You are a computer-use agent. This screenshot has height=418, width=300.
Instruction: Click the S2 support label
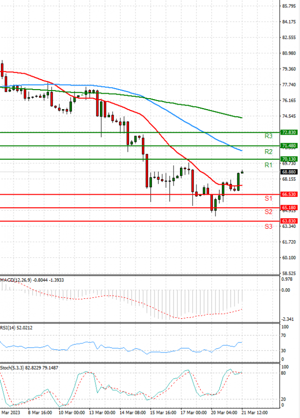click(x=268, y=212)
